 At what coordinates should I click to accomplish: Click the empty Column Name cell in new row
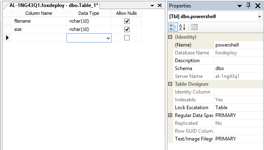(x=39, y=37)
